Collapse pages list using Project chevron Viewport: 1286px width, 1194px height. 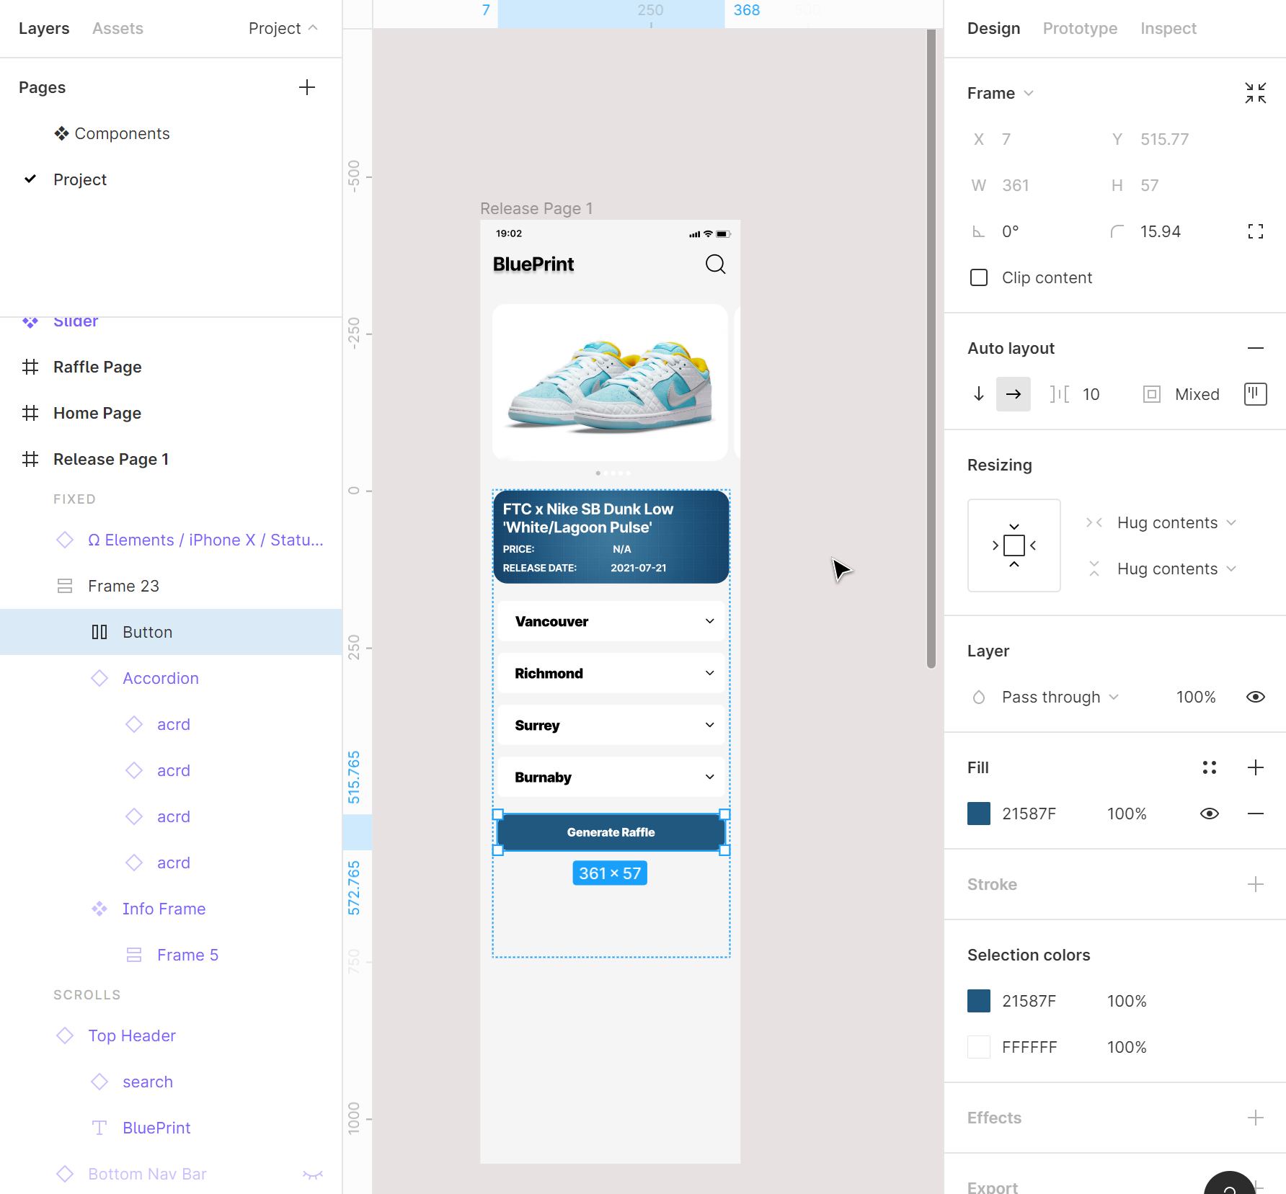point(313,28)
